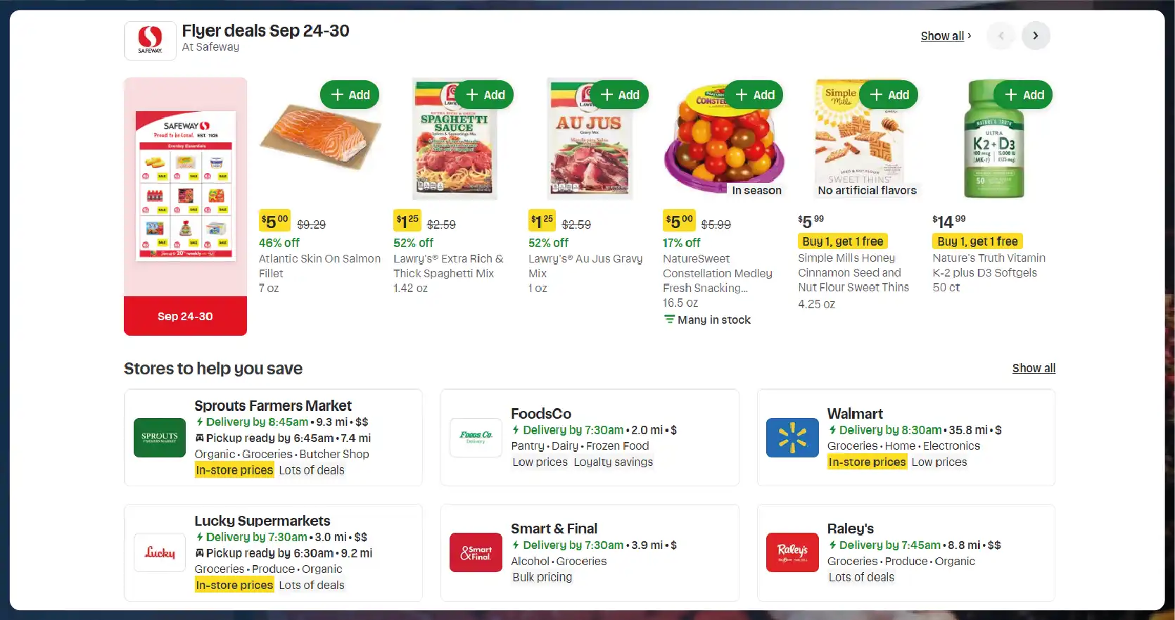Open the Lucky Supermarkets logo
The image size is (1175, 620).
[x=160, y=552]
